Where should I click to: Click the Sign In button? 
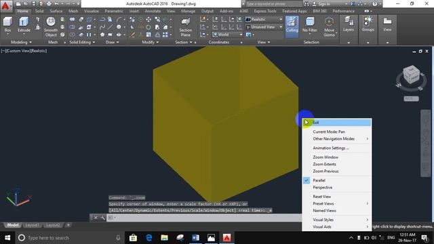tap(321, 4)
